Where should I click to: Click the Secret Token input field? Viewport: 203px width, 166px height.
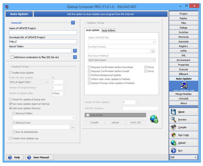pos(40,51)
